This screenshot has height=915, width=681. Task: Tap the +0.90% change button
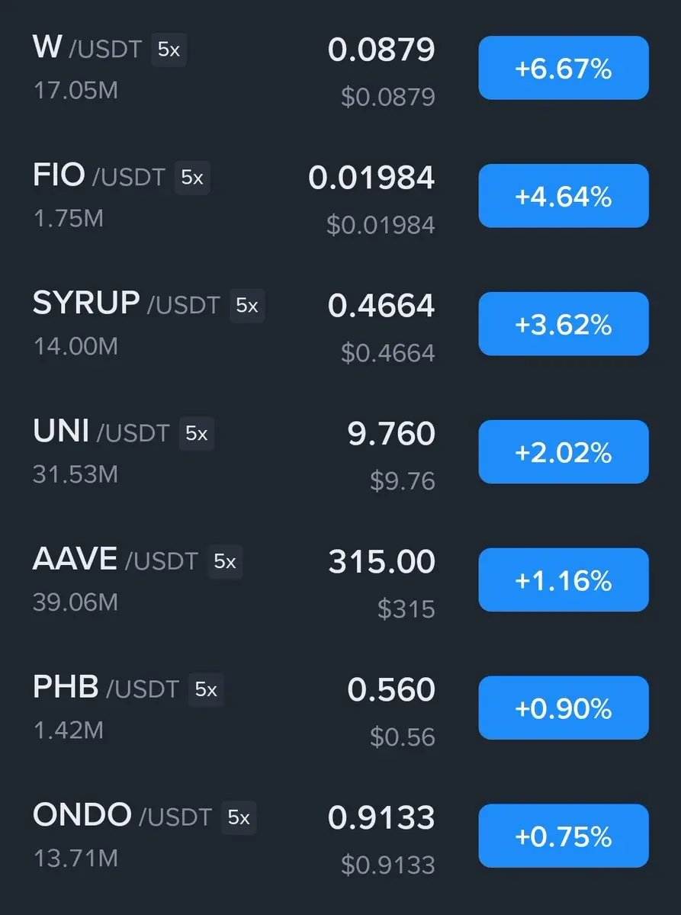coord(564,709)
